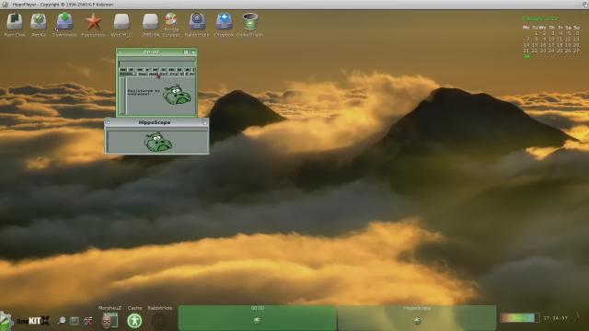
Task: Click the small window icon in dock
Action: pos(75,321)
